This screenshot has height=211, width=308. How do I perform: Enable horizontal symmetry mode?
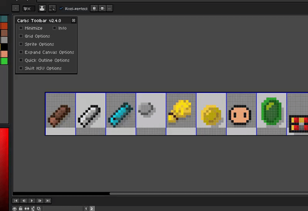pyautogui.click(x=102, y=8)
